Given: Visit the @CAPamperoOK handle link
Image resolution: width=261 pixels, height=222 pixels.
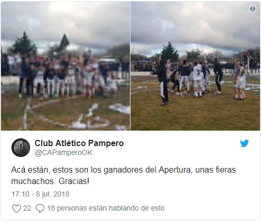Looking at the screenshot, I should coord(63,153).
